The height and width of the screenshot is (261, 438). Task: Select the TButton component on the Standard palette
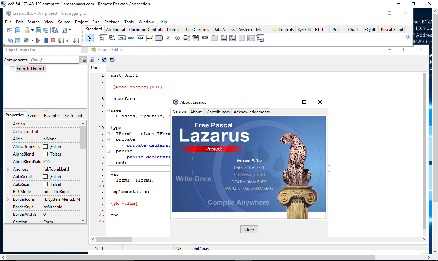[x=121, y=38]
